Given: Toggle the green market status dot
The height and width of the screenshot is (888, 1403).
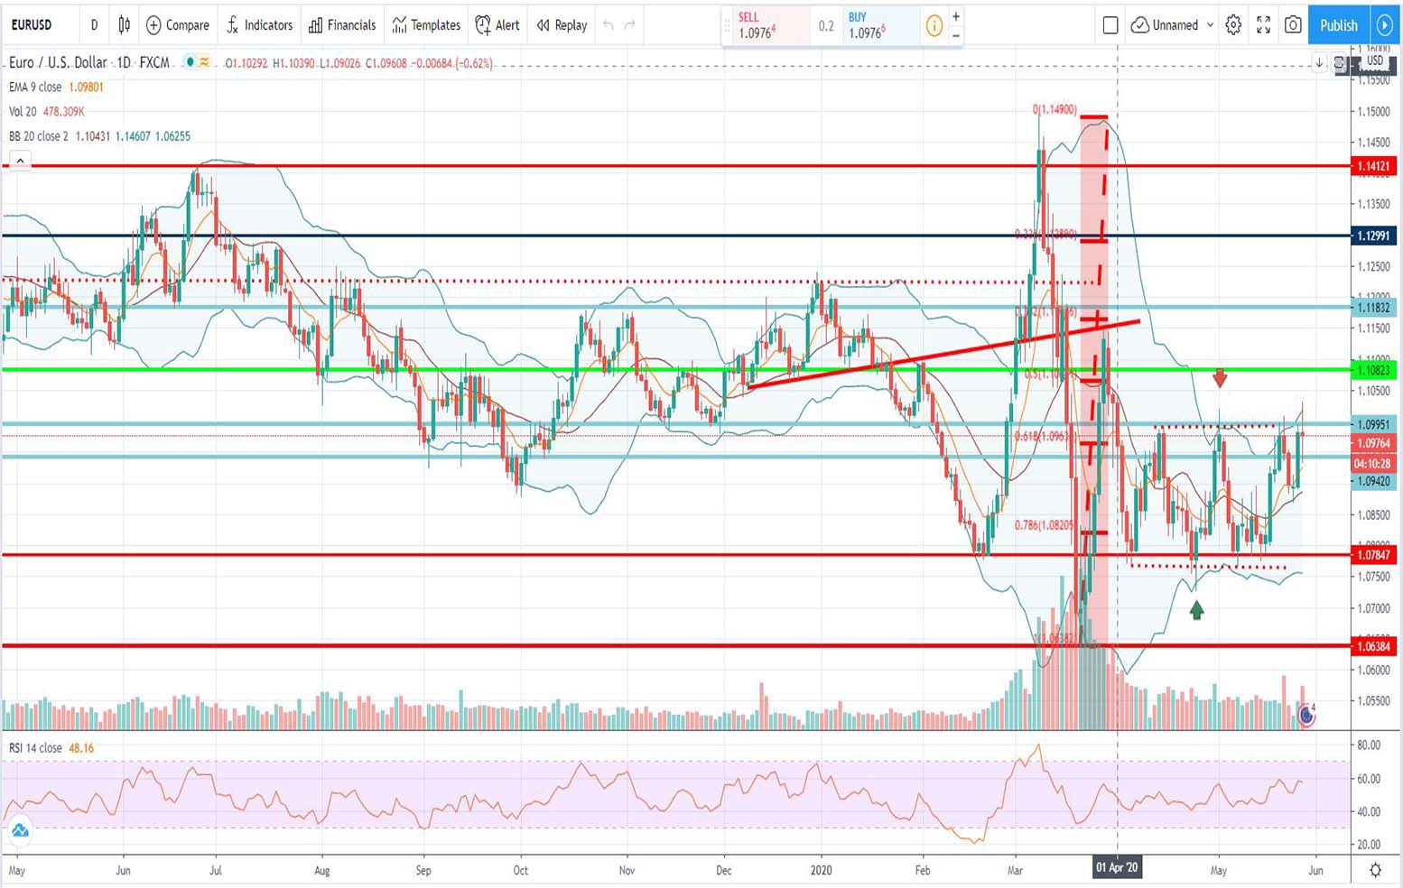Looking at the screenshot, I should click(189, 62).
